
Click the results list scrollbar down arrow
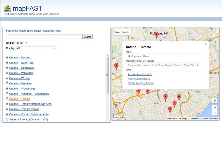pyautogui.click(x=107, y=119)
